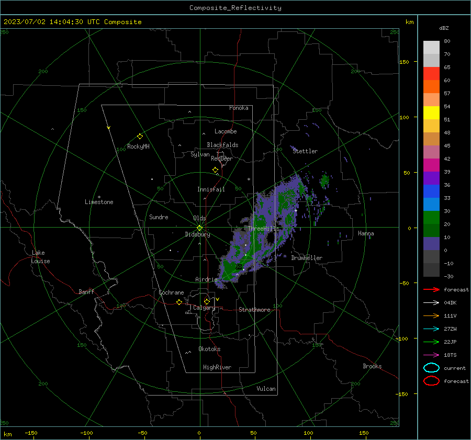Select the 30 dBZ green color swatch
Image resolution: width=471 pixels, height=440 pixels.
coord(431,217)
